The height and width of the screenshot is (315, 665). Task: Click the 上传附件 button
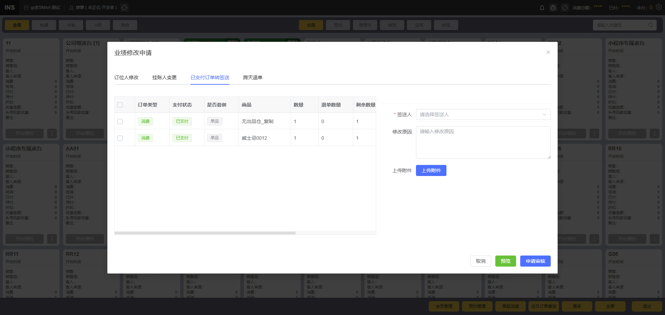[431, 170]
